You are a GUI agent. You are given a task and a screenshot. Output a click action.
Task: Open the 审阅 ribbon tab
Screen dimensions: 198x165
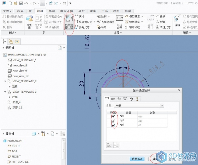93,11
